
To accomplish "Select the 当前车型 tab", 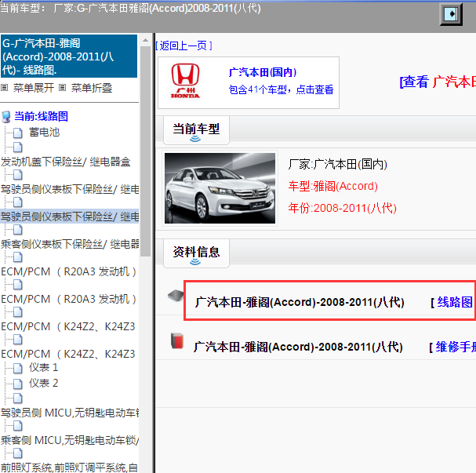I will 196,130.
